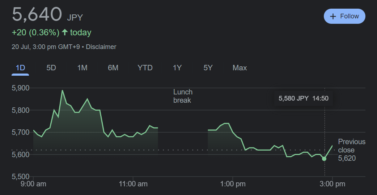This screenshot has width=377, height=195.
Task: Click the plus icon on Follow
Action: click(333, 16)
